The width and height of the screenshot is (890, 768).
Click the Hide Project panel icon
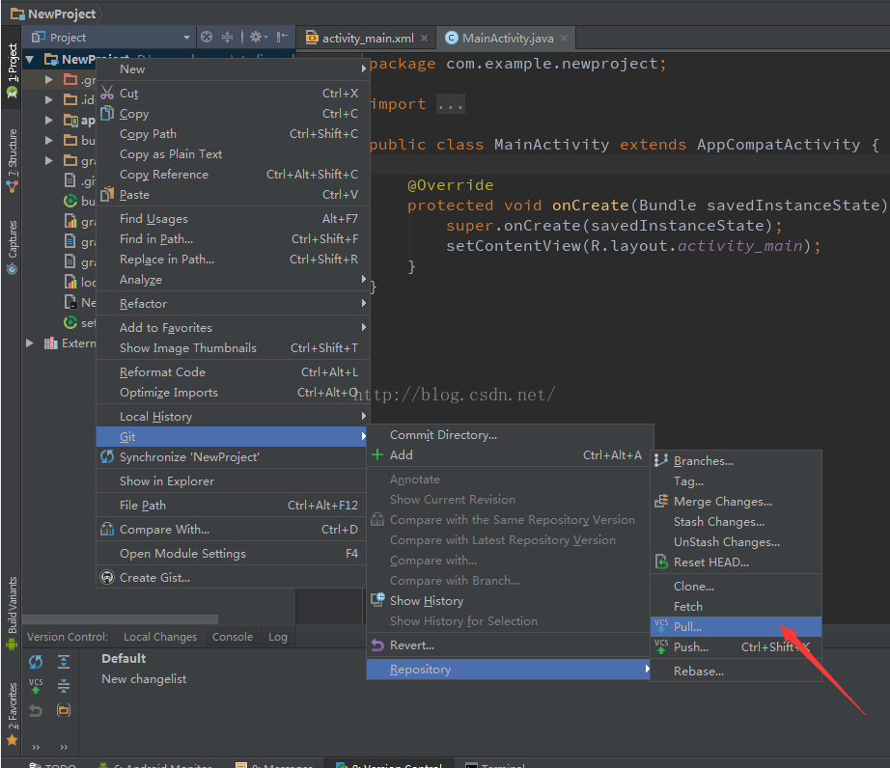pyautogui.click(x=282, y=38)
